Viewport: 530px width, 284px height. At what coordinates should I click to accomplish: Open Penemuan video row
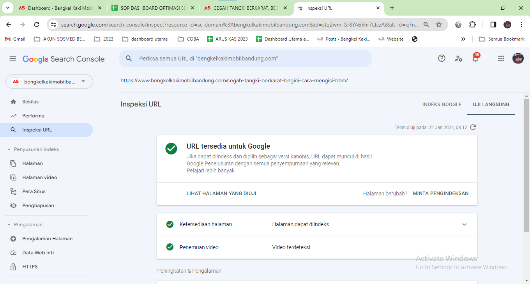[317, 247]
